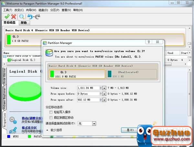Open the 查看(V) menu
This screenshot has width=194, height=147.
(x=66, y=10)
